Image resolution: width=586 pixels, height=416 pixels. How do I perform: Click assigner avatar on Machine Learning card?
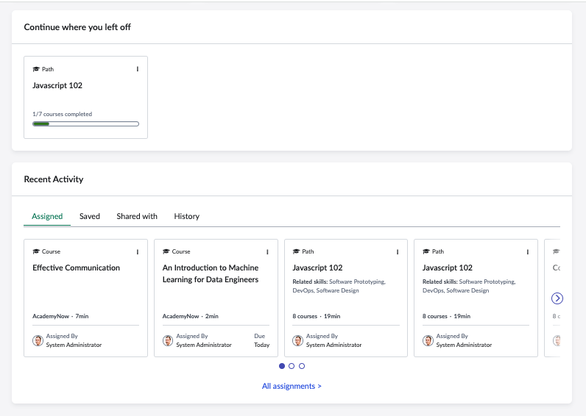168,340
